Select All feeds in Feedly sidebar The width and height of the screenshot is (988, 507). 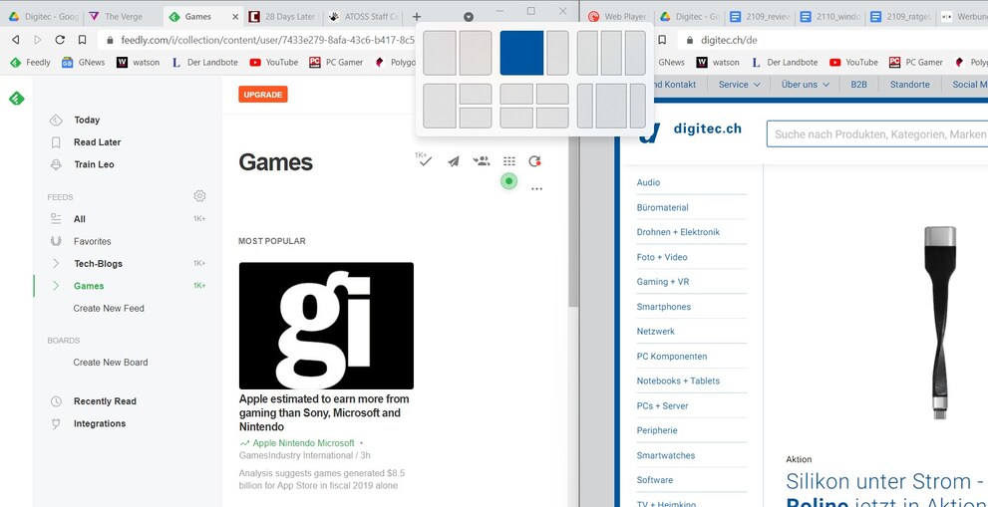[80, 219]
